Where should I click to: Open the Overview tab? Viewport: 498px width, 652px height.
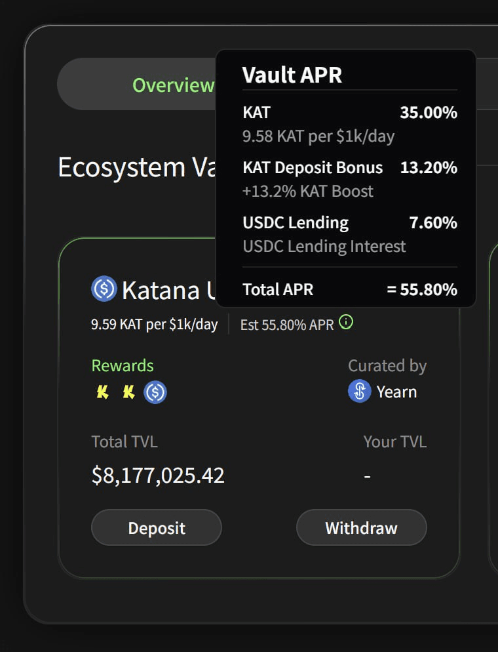pos(173,85)
